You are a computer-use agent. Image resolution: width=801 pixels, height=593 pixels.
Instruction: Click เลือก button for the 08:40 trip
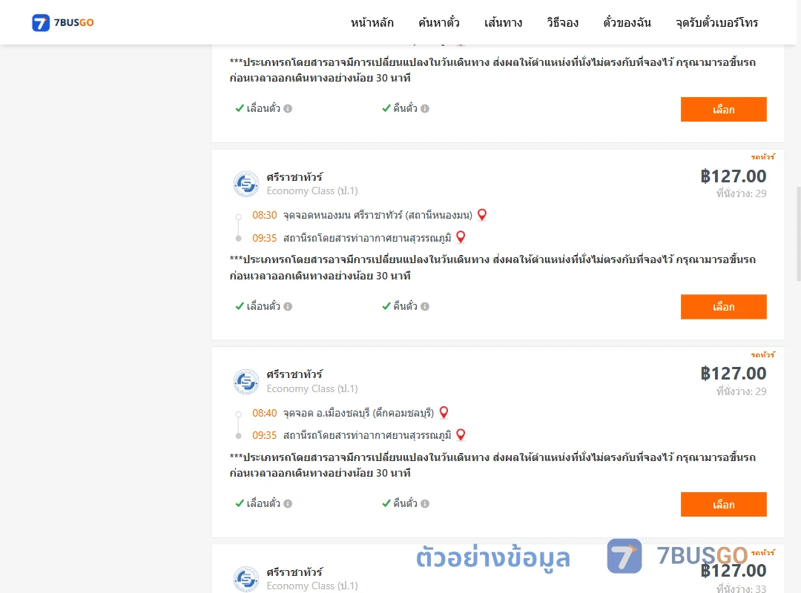[723, 504]
